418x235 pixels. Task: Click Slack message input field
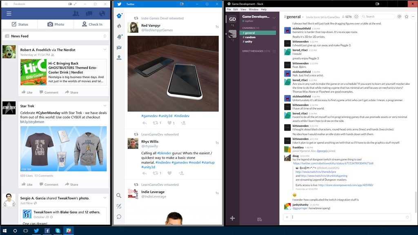point(347,217)
